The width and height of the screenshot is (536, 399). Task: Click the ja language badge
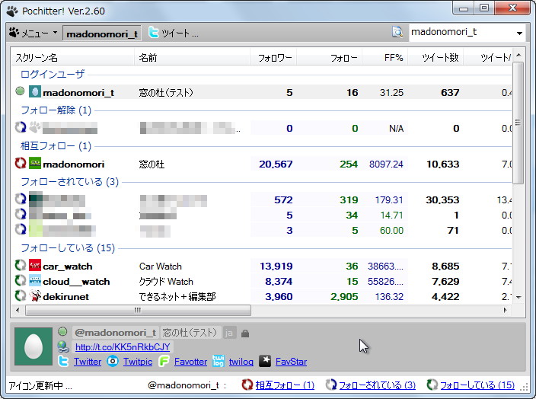coord(229,333)
